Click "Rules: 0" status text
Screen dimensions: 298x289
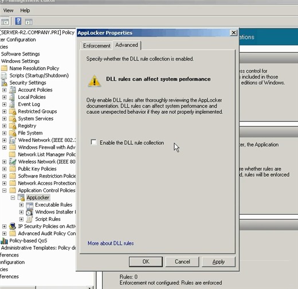[128, 277]
